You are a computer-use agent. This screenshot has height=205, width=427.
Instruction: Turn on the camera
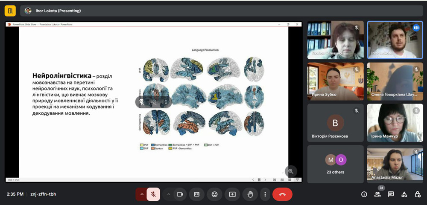pyautogui.click(x=180, y=194)
